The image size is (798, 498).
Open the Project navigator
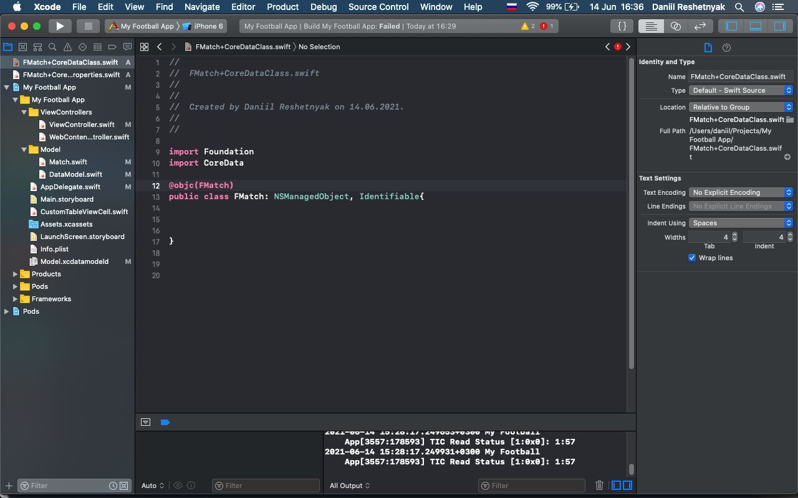(8, 47)
